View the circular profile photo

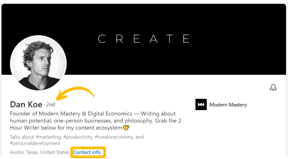pos(39,63)
